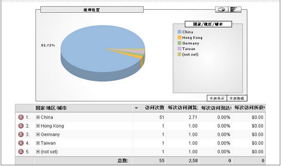Click the 全部隐藏 (hide all) button
Image resolution: width=281 pixels, height=166 pixels.
tap(237, 98)
